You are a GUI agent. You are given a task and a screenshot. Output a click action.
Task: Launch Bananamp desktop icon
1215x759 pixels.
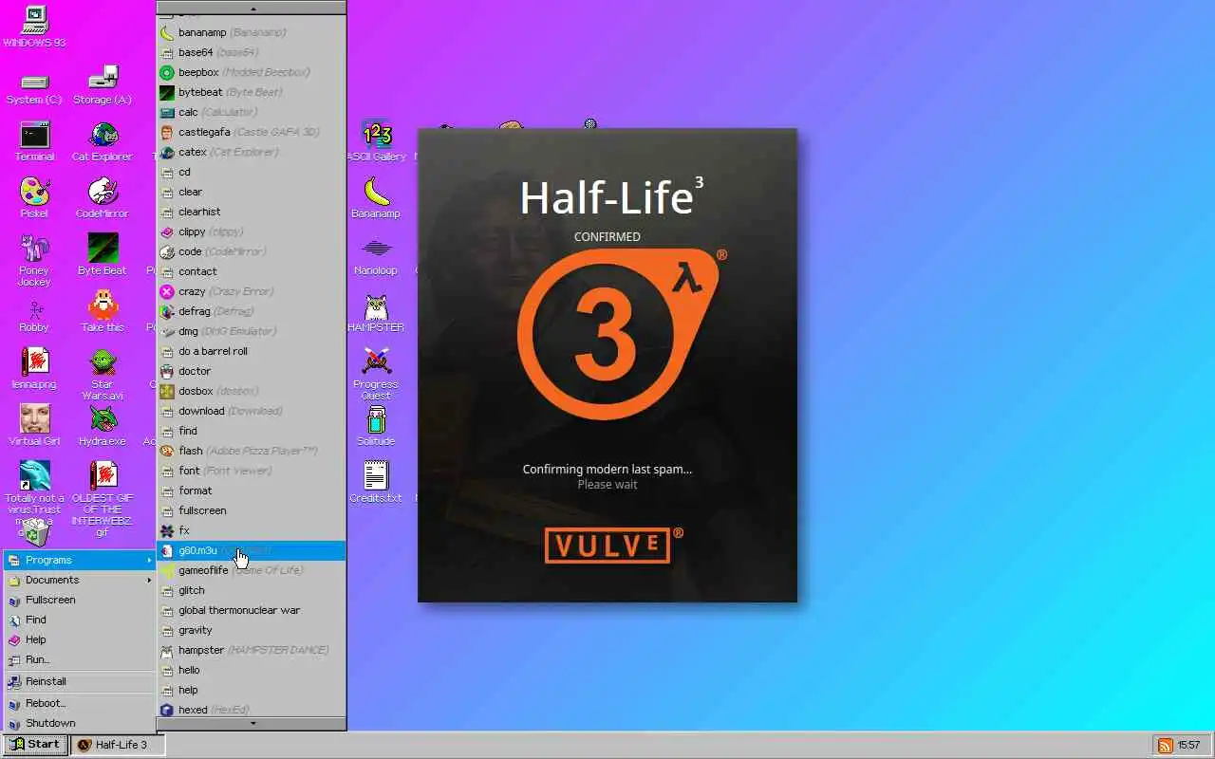(377, 199)
